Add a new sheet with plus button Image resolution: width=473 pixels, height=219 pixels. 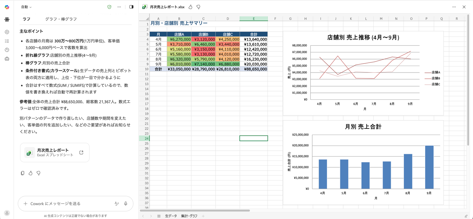[x=203, y=216]
